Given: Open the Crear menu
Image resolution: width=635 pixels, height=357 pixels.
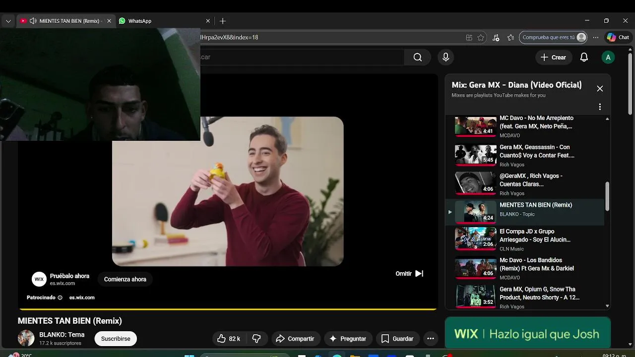Looking at the screenshot, I should pos(553,57).
